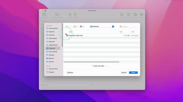Open the grouping grid dropdown
183x102 pixels.
tap(82, 26)
